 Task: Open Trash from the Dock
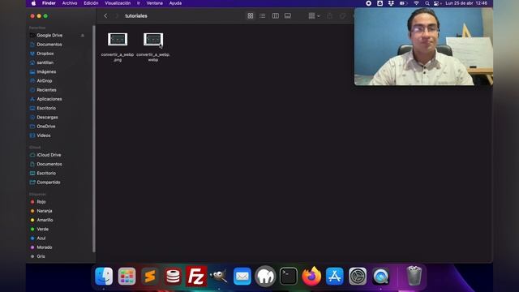coord(414,276)
